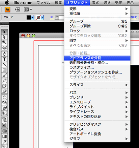Open the 編集 menu
139x148 pixels.
pyautogui.click(x=58, y=3)
